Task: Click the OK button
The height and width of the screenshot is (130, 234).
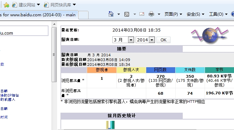Action: (x=163, y=40)
